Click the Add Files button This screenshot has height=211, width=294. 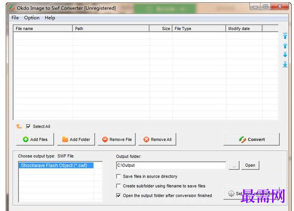35,139
